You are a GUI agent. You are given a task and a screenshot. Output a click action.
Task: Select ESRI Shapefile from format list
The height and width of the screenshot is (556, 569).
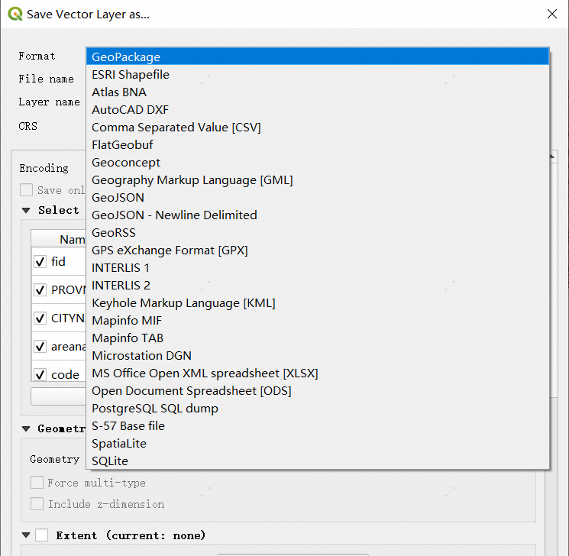pos(131,75)
